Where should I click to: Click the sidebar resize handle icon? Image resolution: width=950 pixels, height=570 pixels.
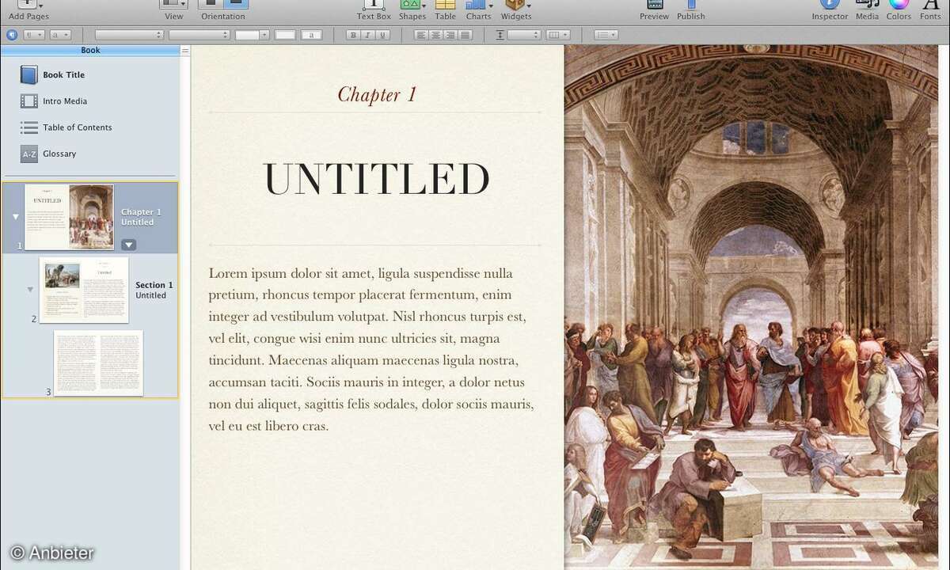point(185,51)
